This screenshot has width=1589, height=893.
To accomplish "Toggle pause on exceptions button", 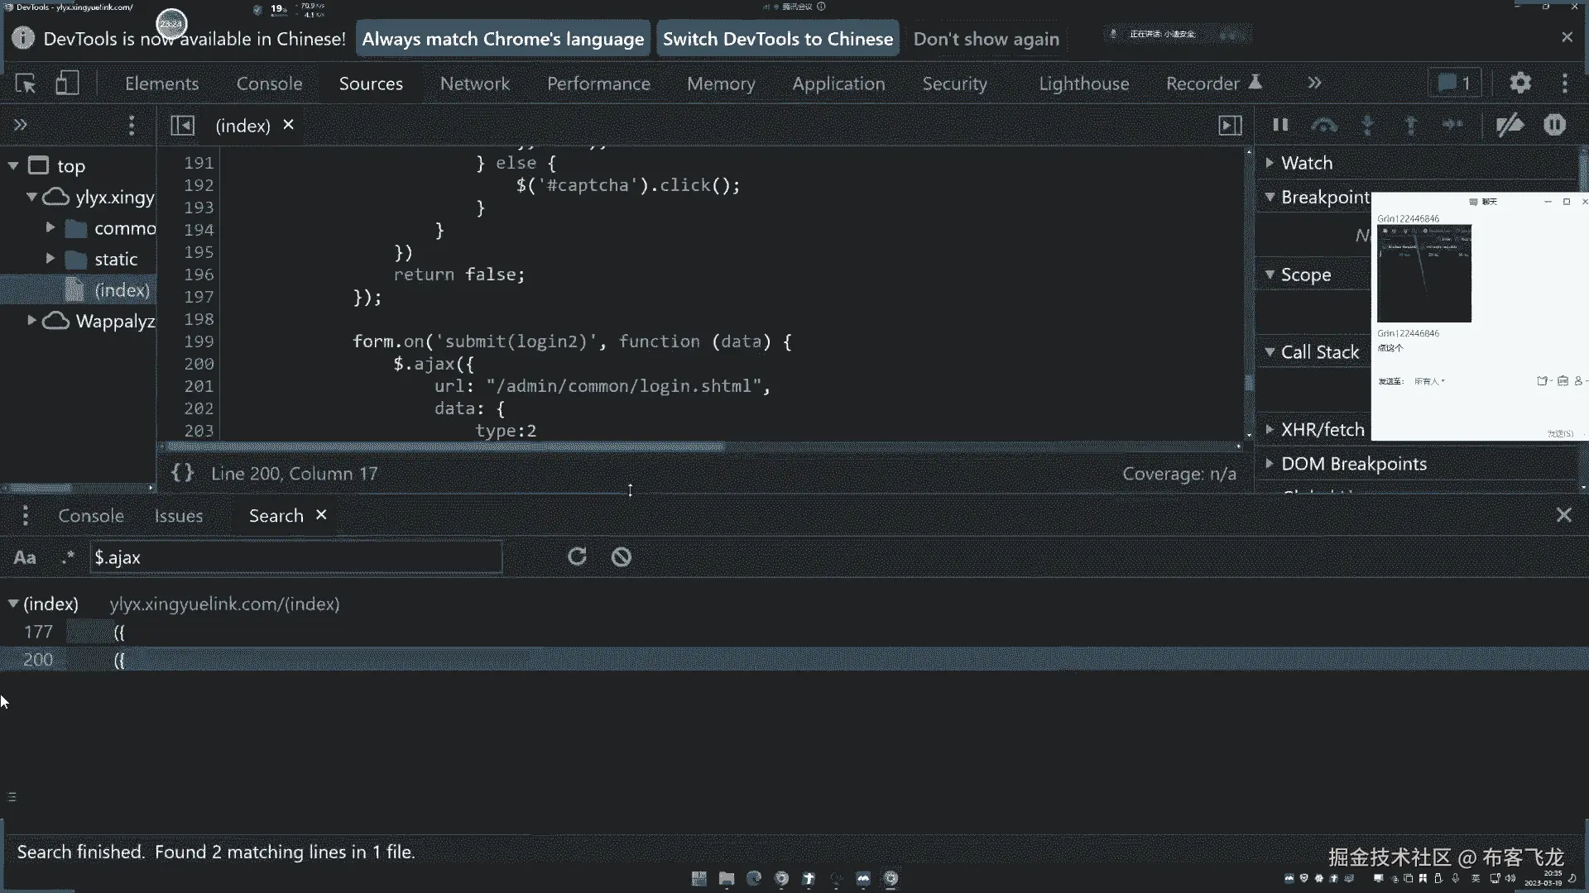I will tap(1554, 125).
